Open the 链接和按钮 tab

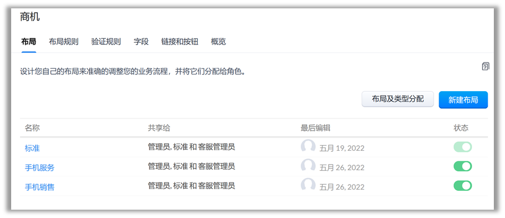(180, 42)
